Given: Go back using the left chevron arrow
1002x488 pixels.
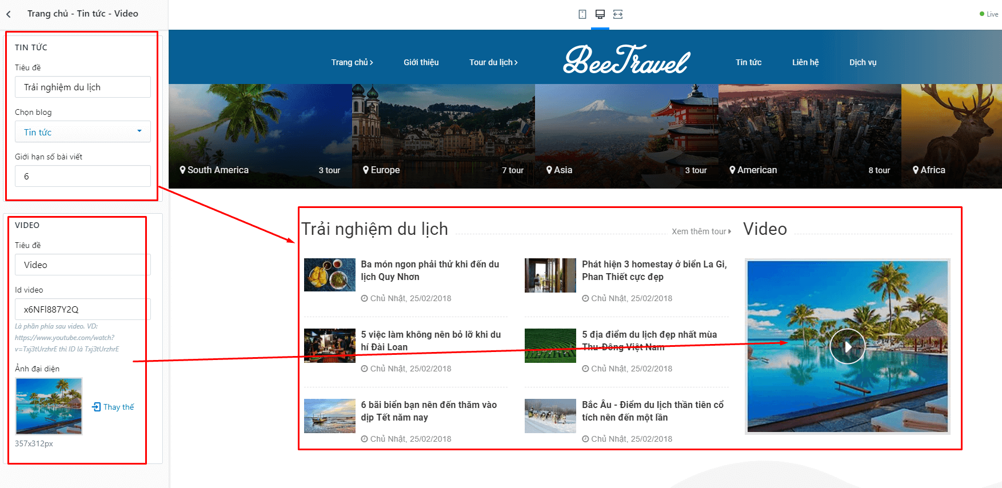Looking at the screenshot, I should tap(9, 14).
